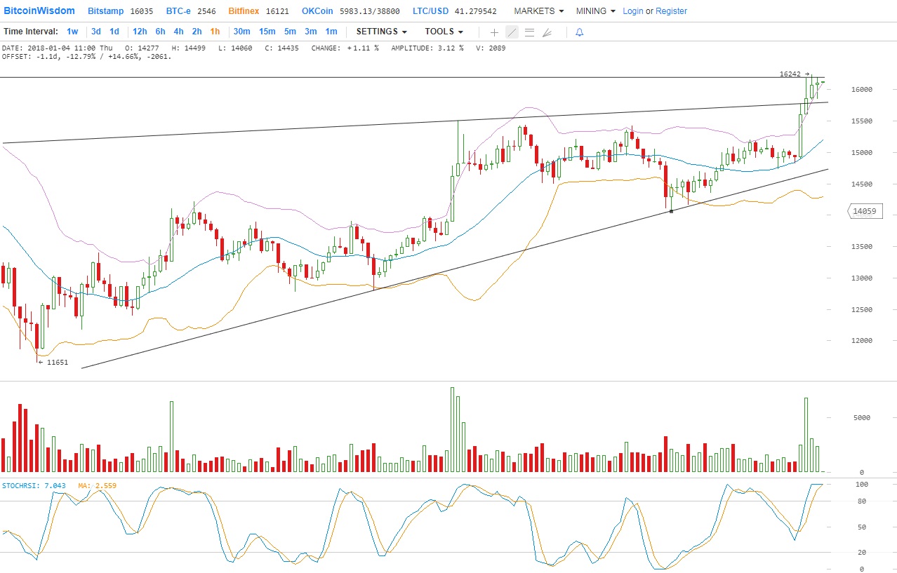
Task: Switch time interval to 1w
Action: [x=72, y=32]
